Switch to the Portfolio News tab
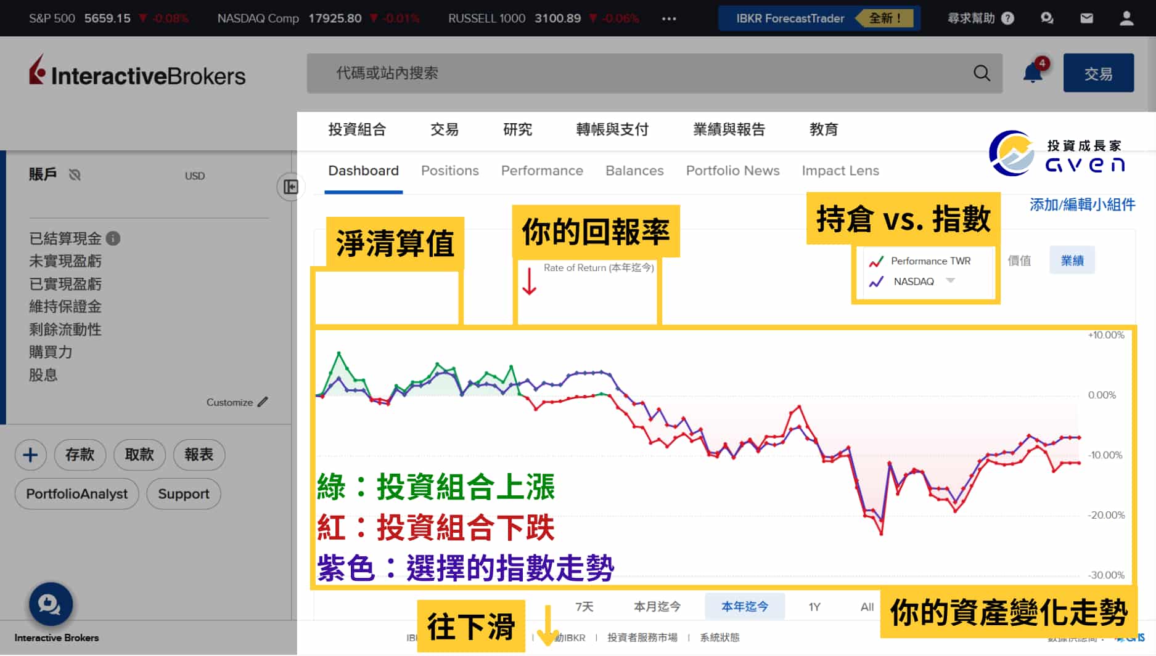This screenshot has width=1156, height=656. 732,171
